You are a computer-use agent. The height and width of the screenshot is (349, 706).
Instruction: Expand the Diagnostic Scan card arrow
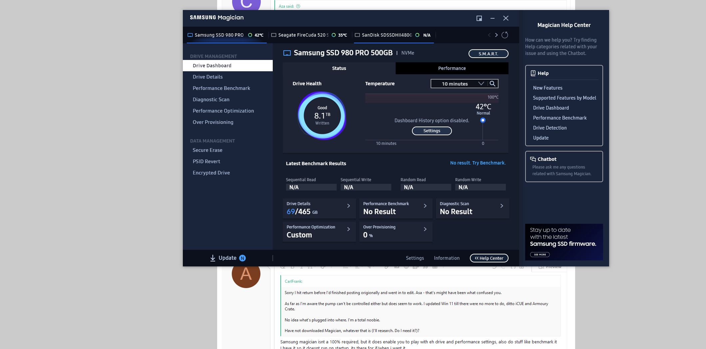[x=502, y=206]
